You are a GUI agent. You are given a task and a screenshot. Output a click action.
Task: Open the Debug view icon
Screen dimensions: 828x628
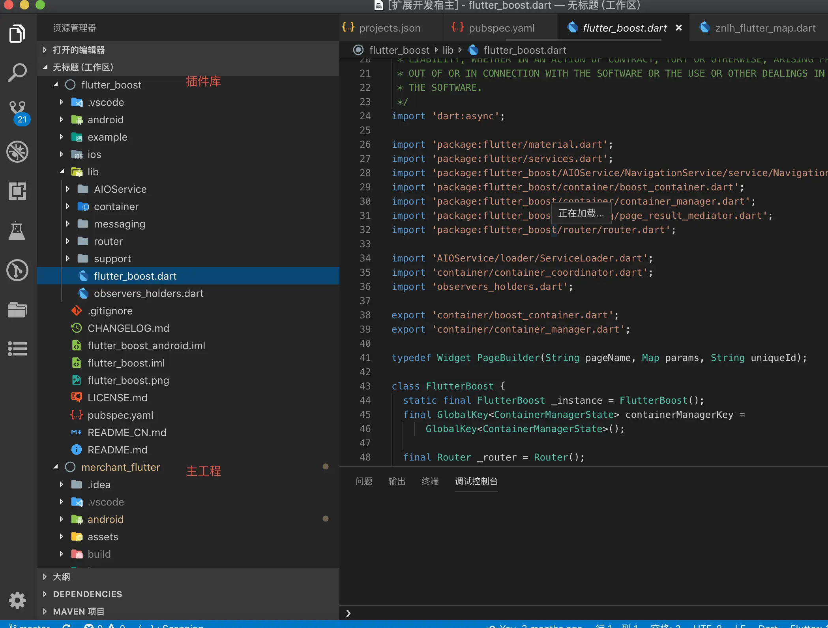(17, 152)
